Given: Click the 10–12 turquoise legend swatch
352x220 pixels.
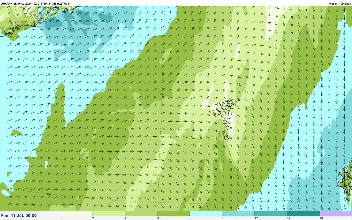Looking at the screenshot, I should click(x=238, y=214).
